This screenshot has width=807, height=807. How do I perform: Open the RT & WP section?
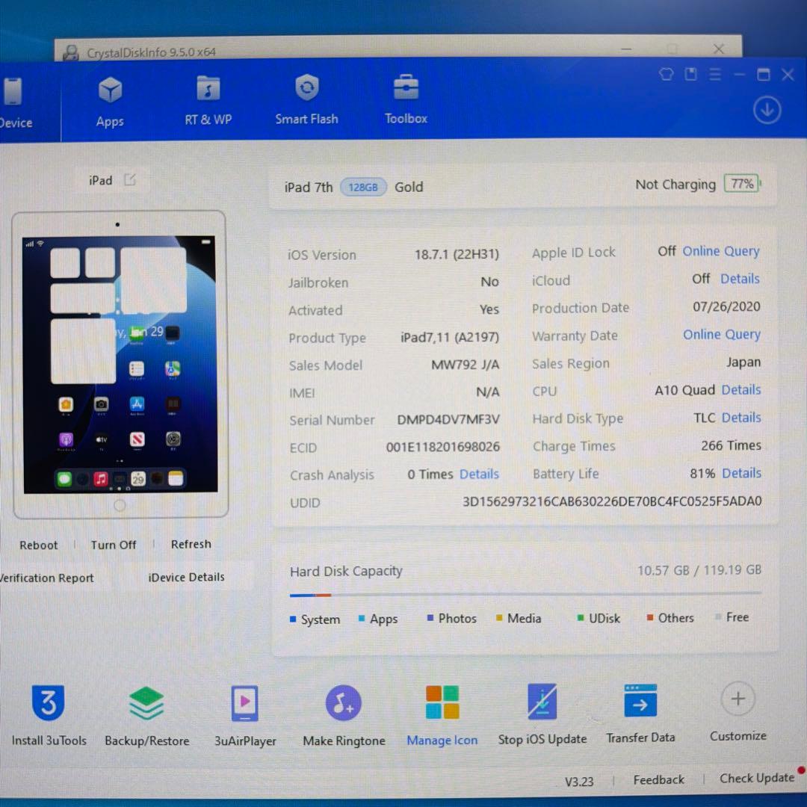point(208,99)
